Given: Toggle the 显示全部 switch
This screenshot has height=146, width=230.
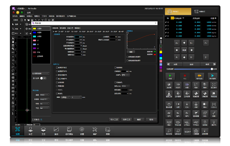Looking at the screenshot, I should [x=43, y=78].
